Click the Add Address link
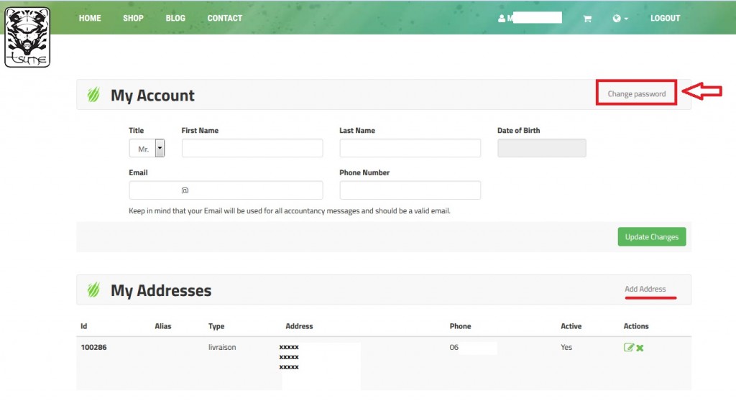Image resolution: width=736 pixels, height=403 pixels. [645, 289]
